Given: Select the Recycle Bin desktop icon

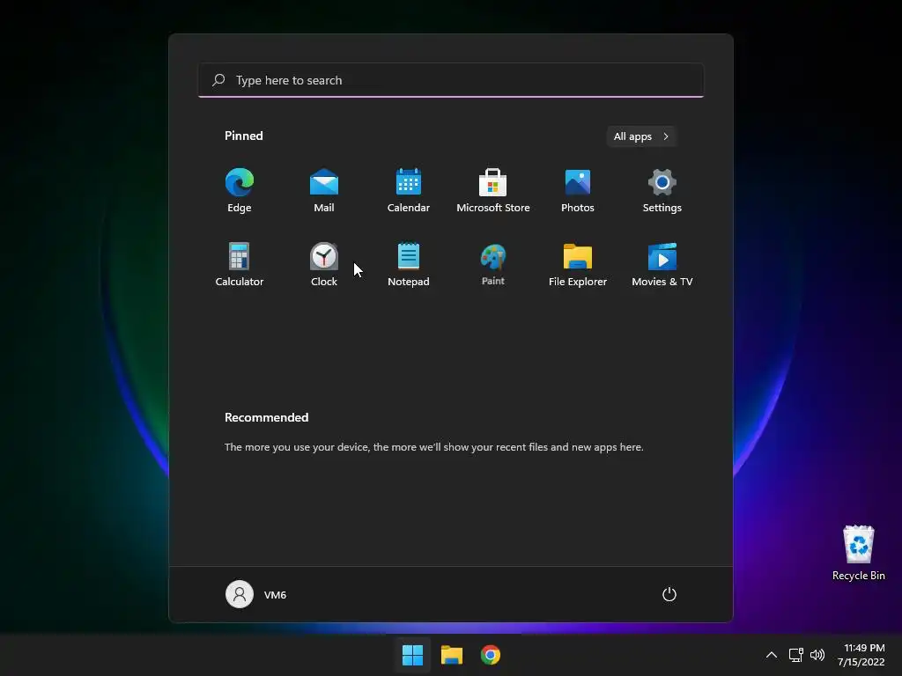Looking at the screenshot, I should (x=858, y=553).
